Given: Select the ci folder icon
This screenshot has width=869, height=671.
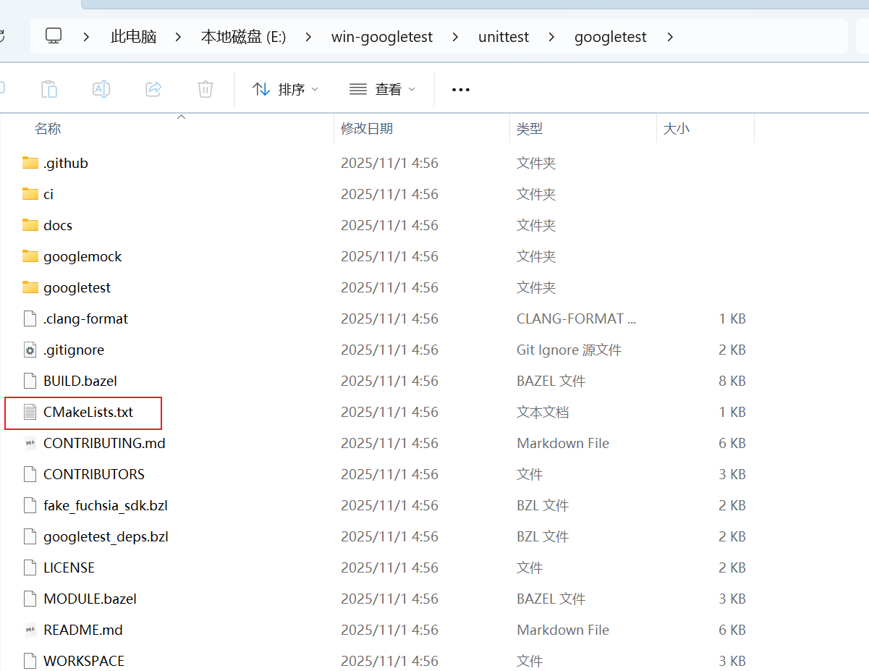Looking at the screenshot, I should (30, 194).
